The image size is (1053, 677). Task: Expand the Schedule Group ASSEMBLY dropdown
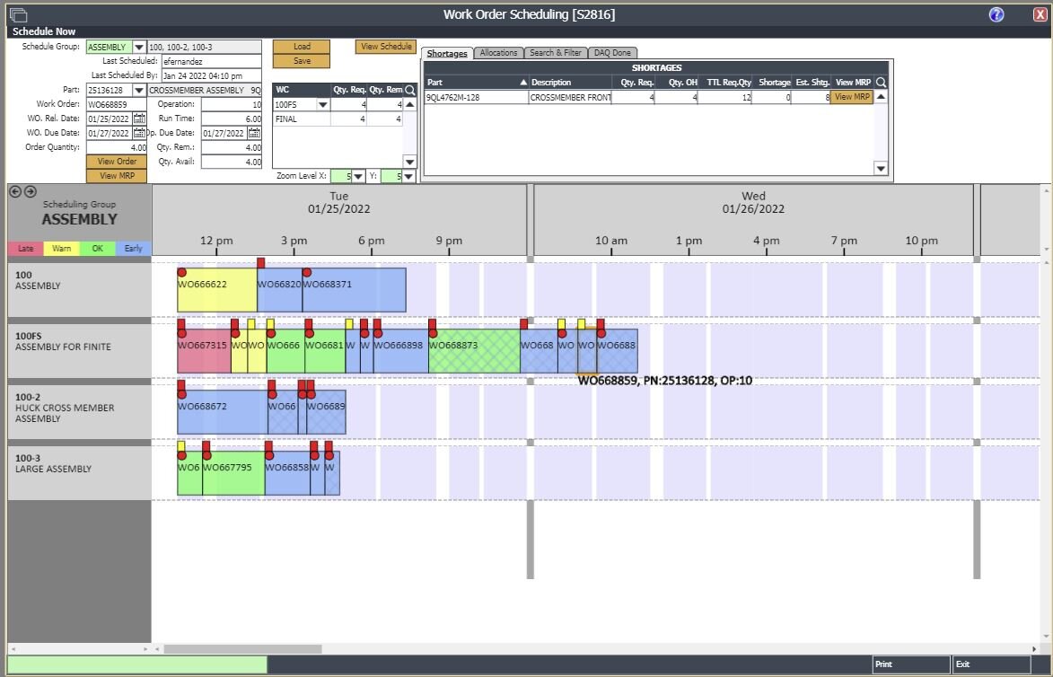coord(139,47)
